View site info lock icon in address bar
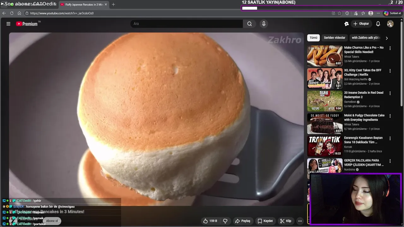This screenshot has width=404, height=227. tap(27, 13)
